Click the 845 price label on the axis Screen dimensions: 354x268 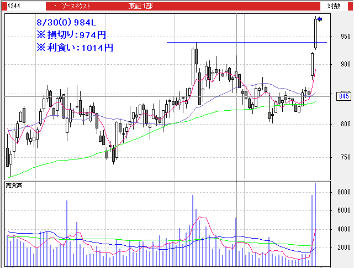click(343, 96)
